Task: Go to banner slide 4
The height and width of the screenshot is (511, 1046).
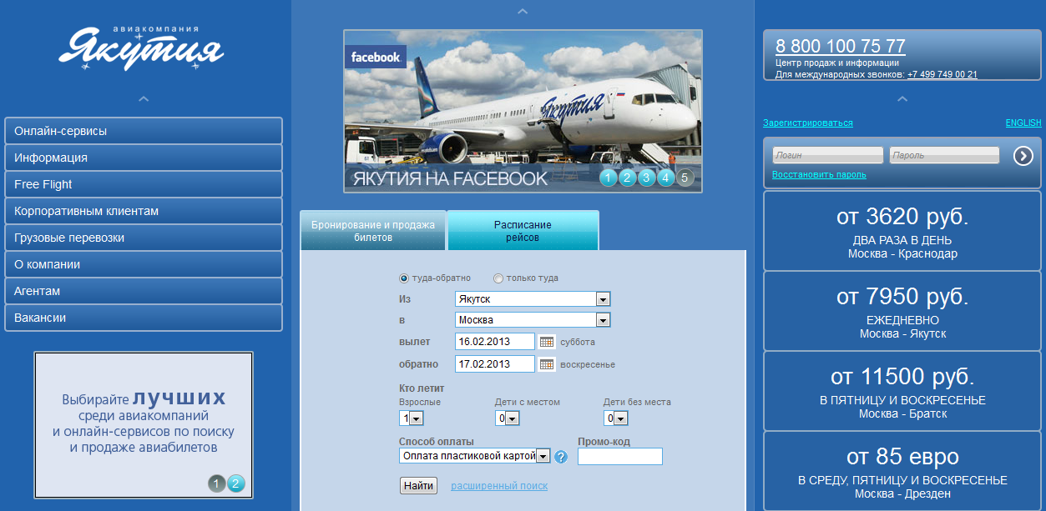Action: tap(666, 177)
